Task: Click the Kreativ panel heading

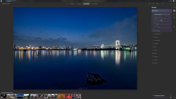Action: coord(154,7)
